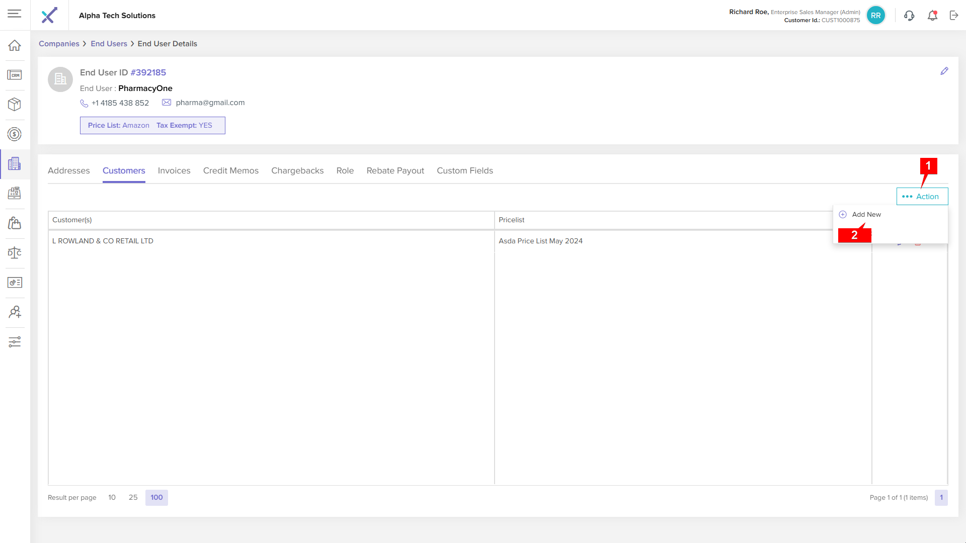Go to Home in sidebar

click(15, 45)
